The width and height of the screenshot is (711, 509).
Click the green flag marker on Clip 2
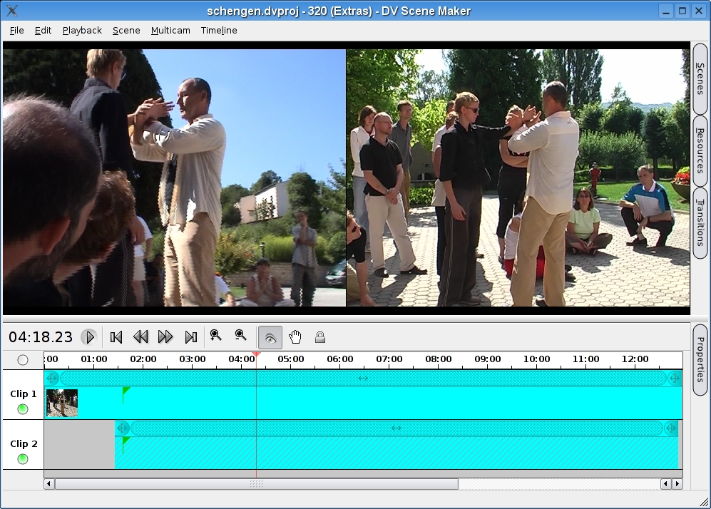tap(126, 443)
